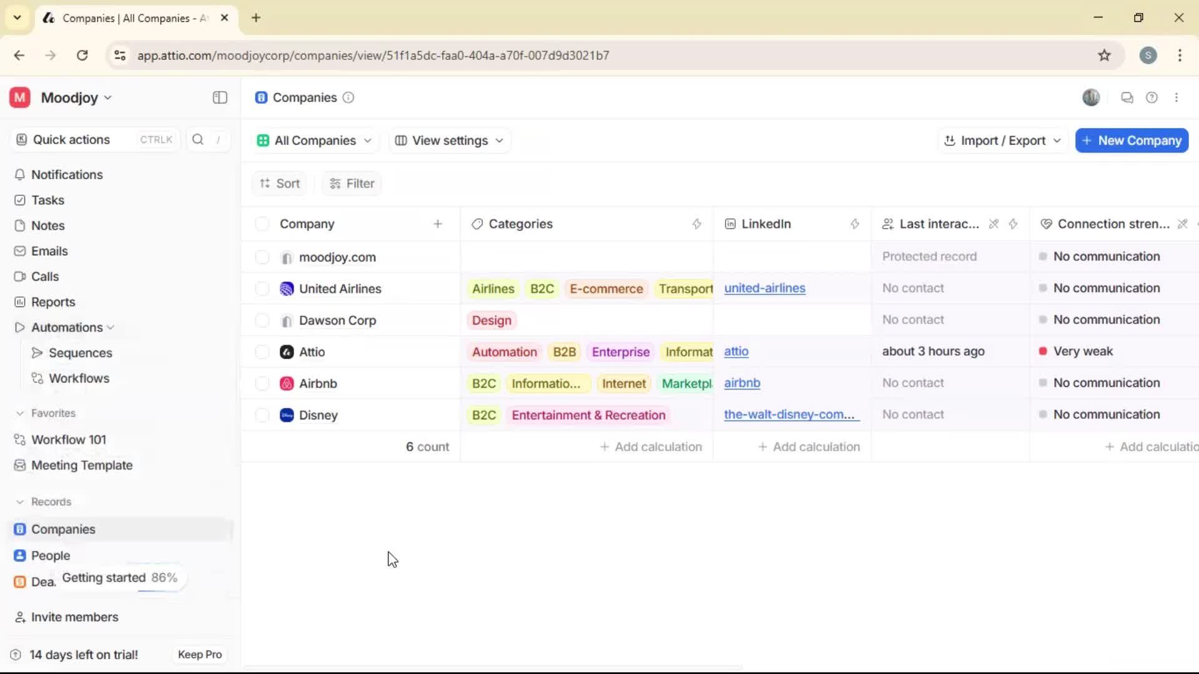The height and width of the screenshot is (674, 1199).
Task: Open Notifications from sidebar
Action: [67, 175]
